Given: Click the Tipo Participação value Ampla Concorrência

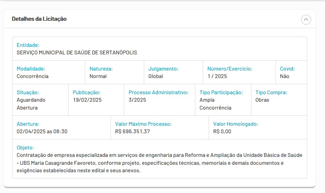Looking at the screenshot, I should (x=215, y=104).
